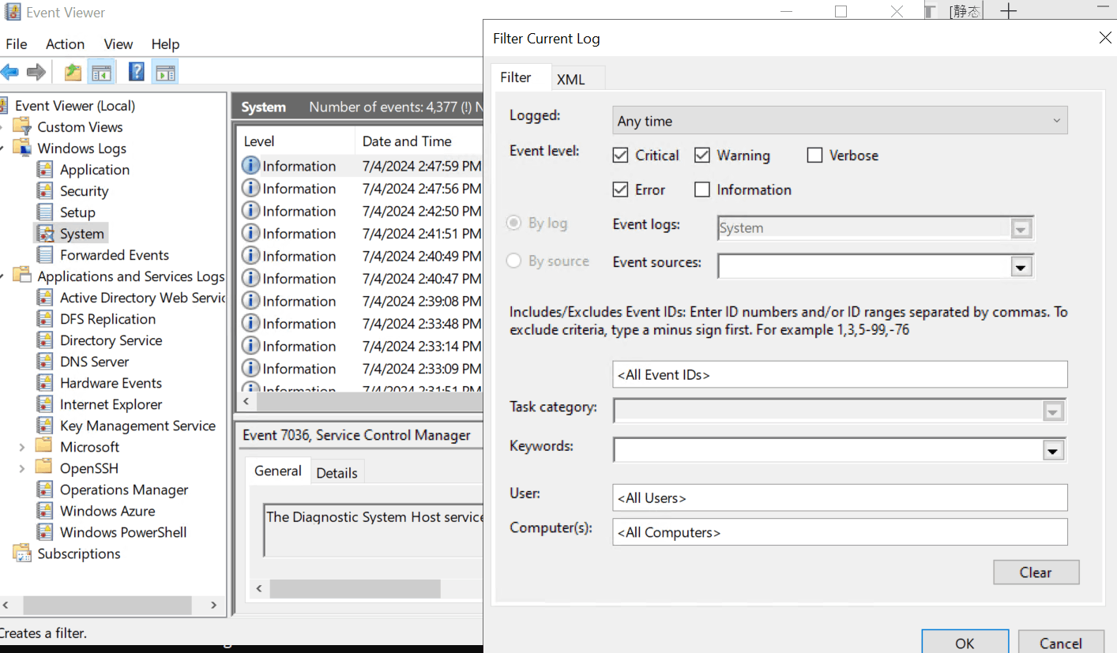The image size is (1117, 653).
Task: Click the export folder toolbar icon
Action: (x=72, y=72)
